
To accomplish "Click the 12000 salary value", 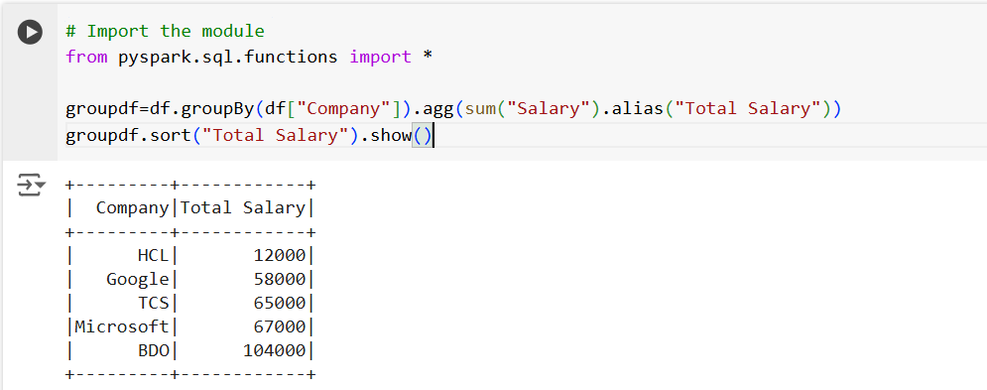I will coord(280,255).
